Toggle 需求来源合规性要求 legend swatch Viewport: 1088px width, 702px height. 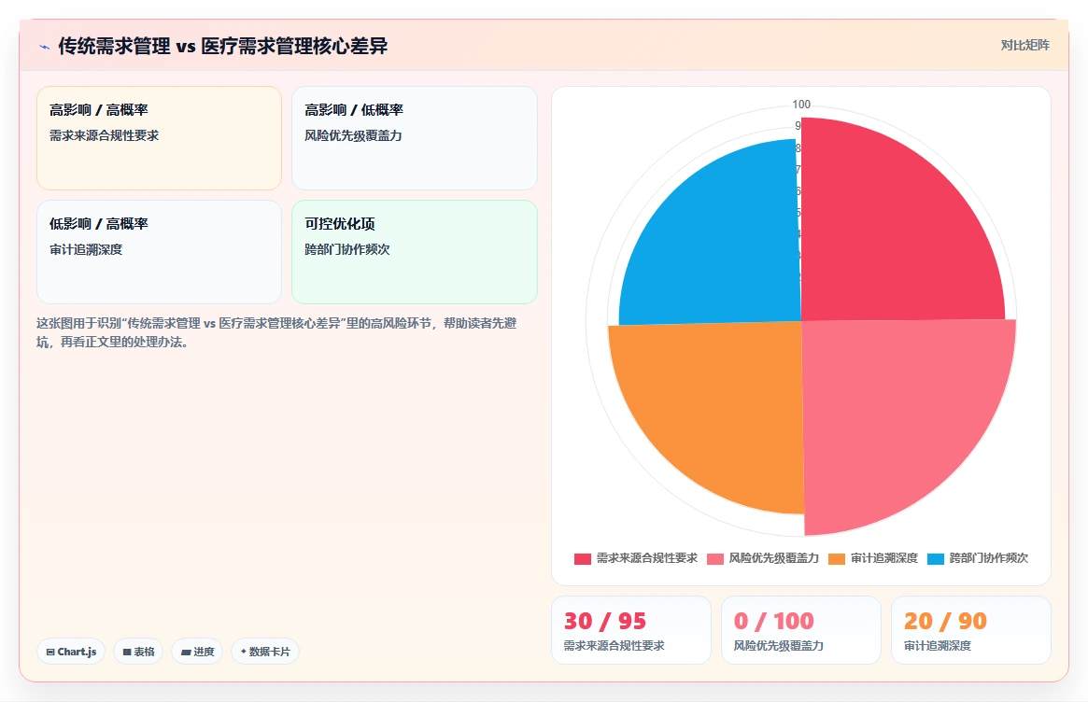(582, 558)
